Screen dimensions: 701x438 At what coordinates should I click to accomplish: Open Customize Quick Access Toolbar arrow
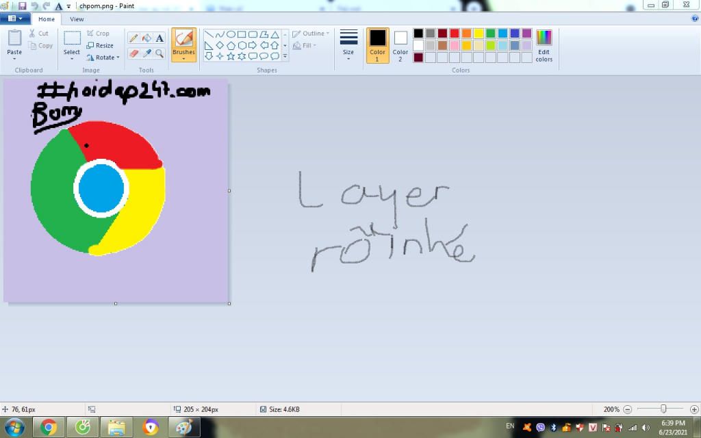point(69,6)
